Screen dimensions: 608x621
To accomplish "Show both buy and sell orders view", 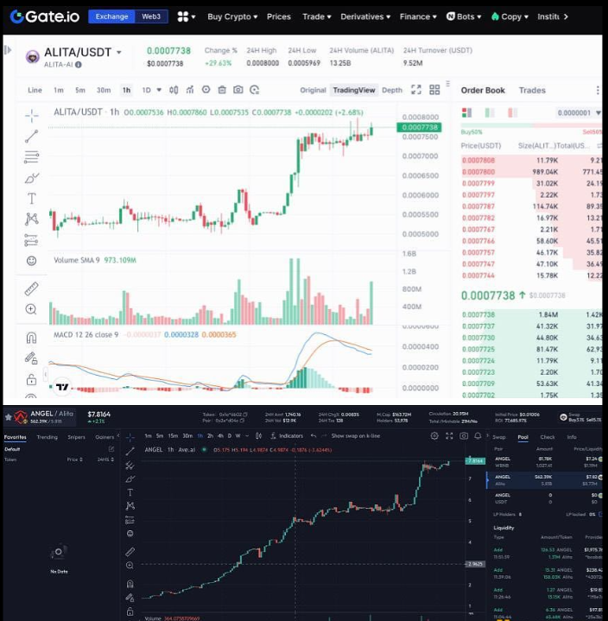I will click(x=466, y=113).
